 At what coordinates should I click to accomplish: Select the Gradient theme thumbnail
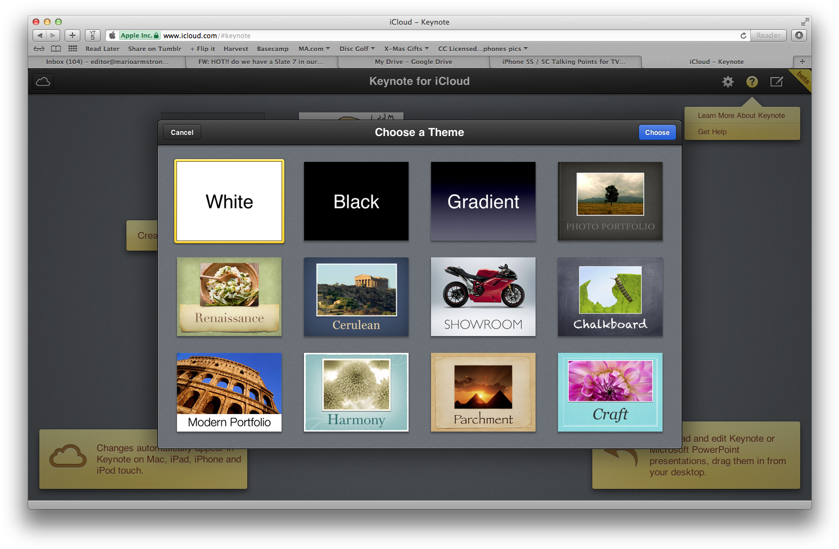coord(483,201)
